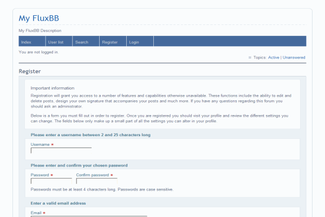Viewport: 325px width, 217px height.
Task: Click the Register section heading
Action: point(30,71)
